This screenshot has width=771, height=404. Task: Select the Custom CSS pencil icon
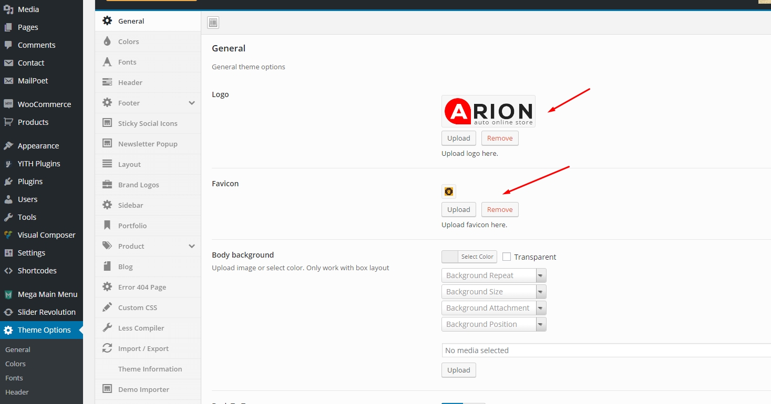tap(107, 307)
